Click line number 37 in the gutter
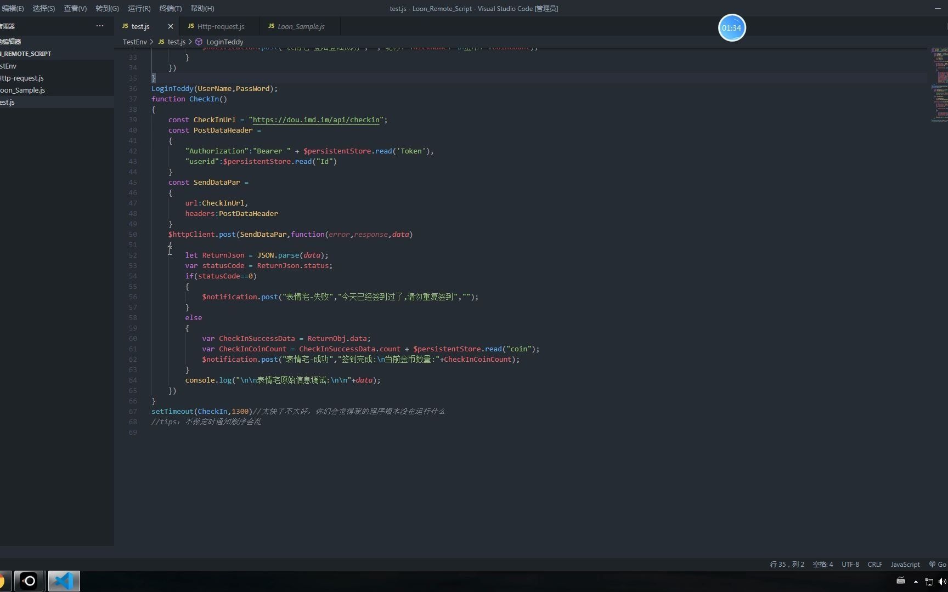This screenshot has width=948, height=592. (x=133, y=99)
